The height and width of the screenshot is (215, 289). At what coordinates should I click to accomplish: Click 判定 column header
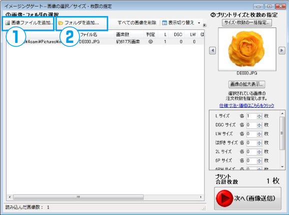150,34
